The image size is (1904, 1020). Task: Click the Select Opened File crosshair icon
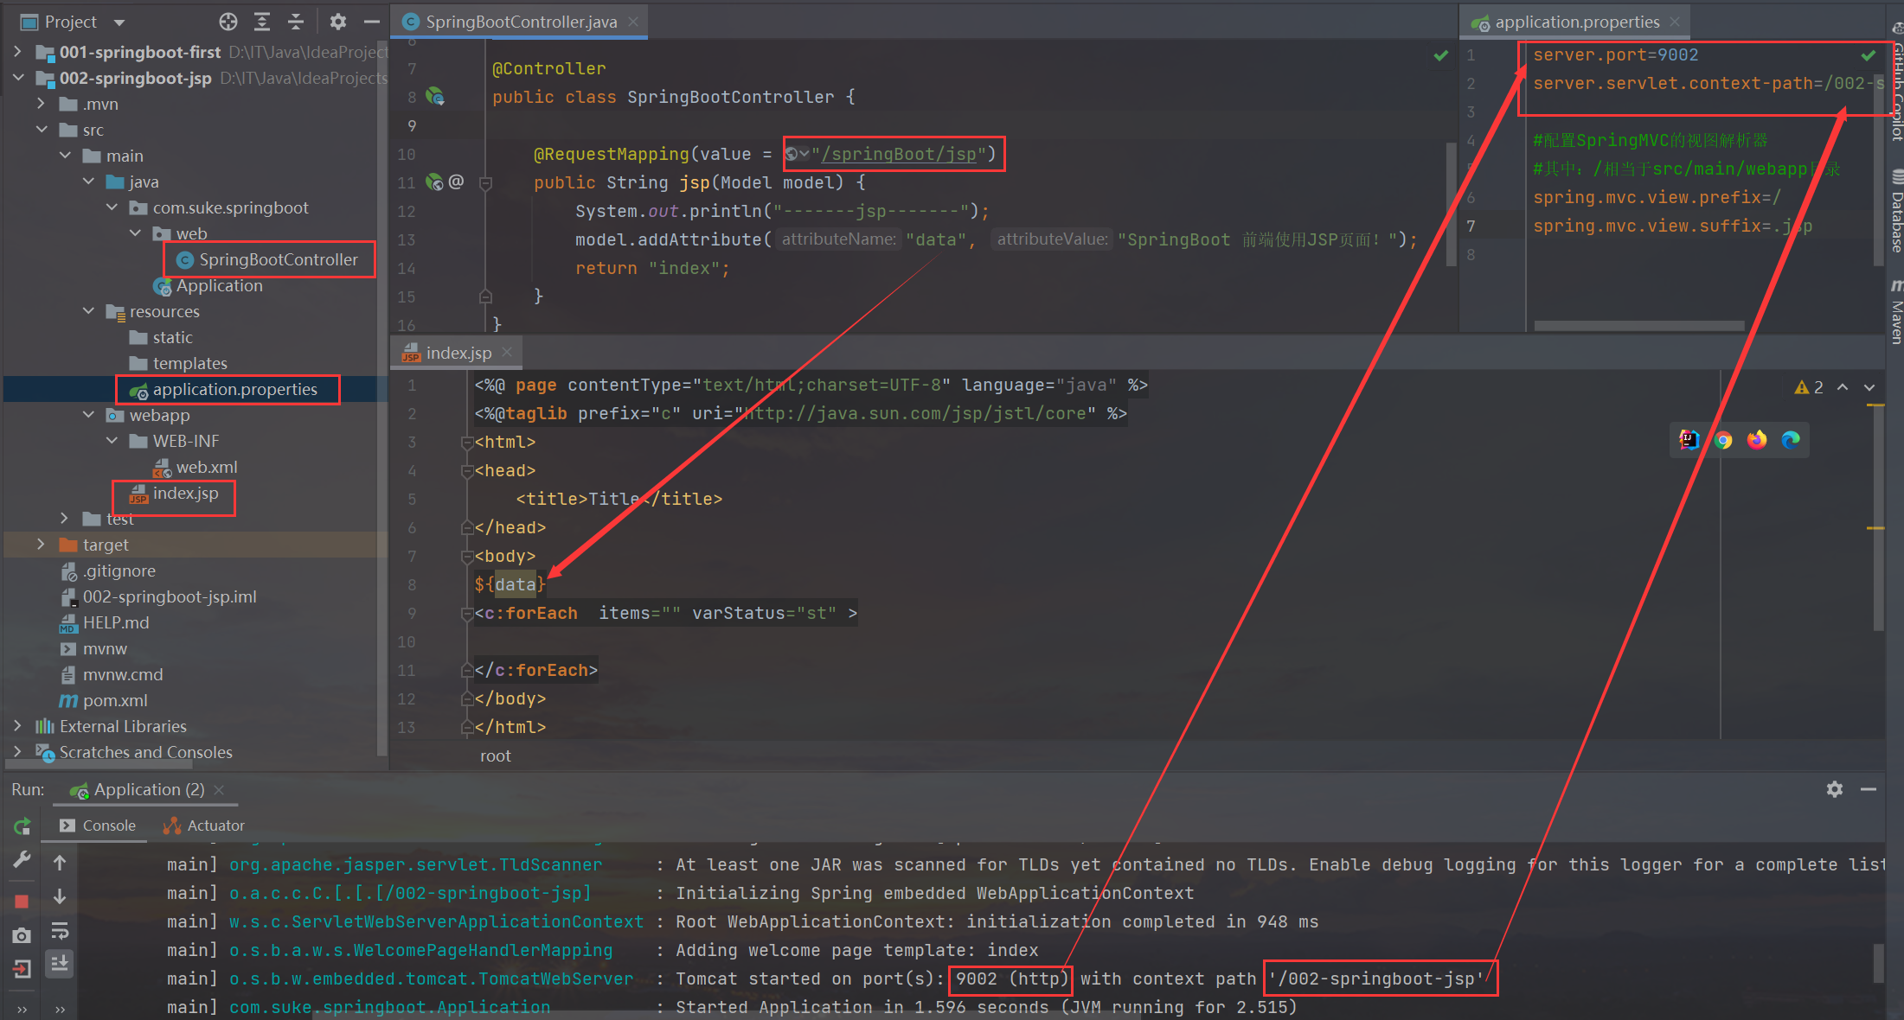coord(228,22)
